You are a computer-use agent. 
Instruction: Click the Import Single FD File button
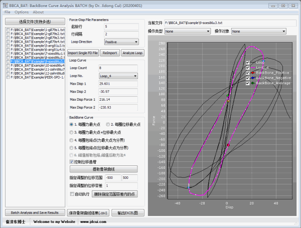coord(83,53)
